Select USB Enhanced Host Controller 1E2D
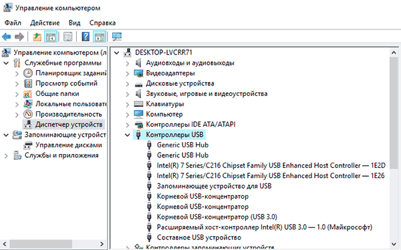 click(x=271, y=165)
